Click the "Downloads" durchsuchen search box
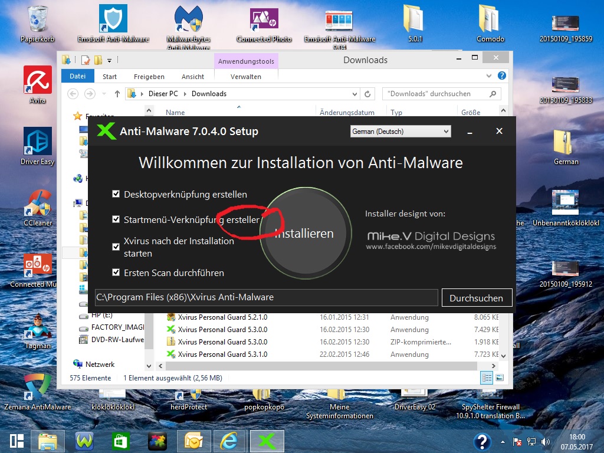The height and width of the screenshot is (453, 604). click(x=441, y=94)
